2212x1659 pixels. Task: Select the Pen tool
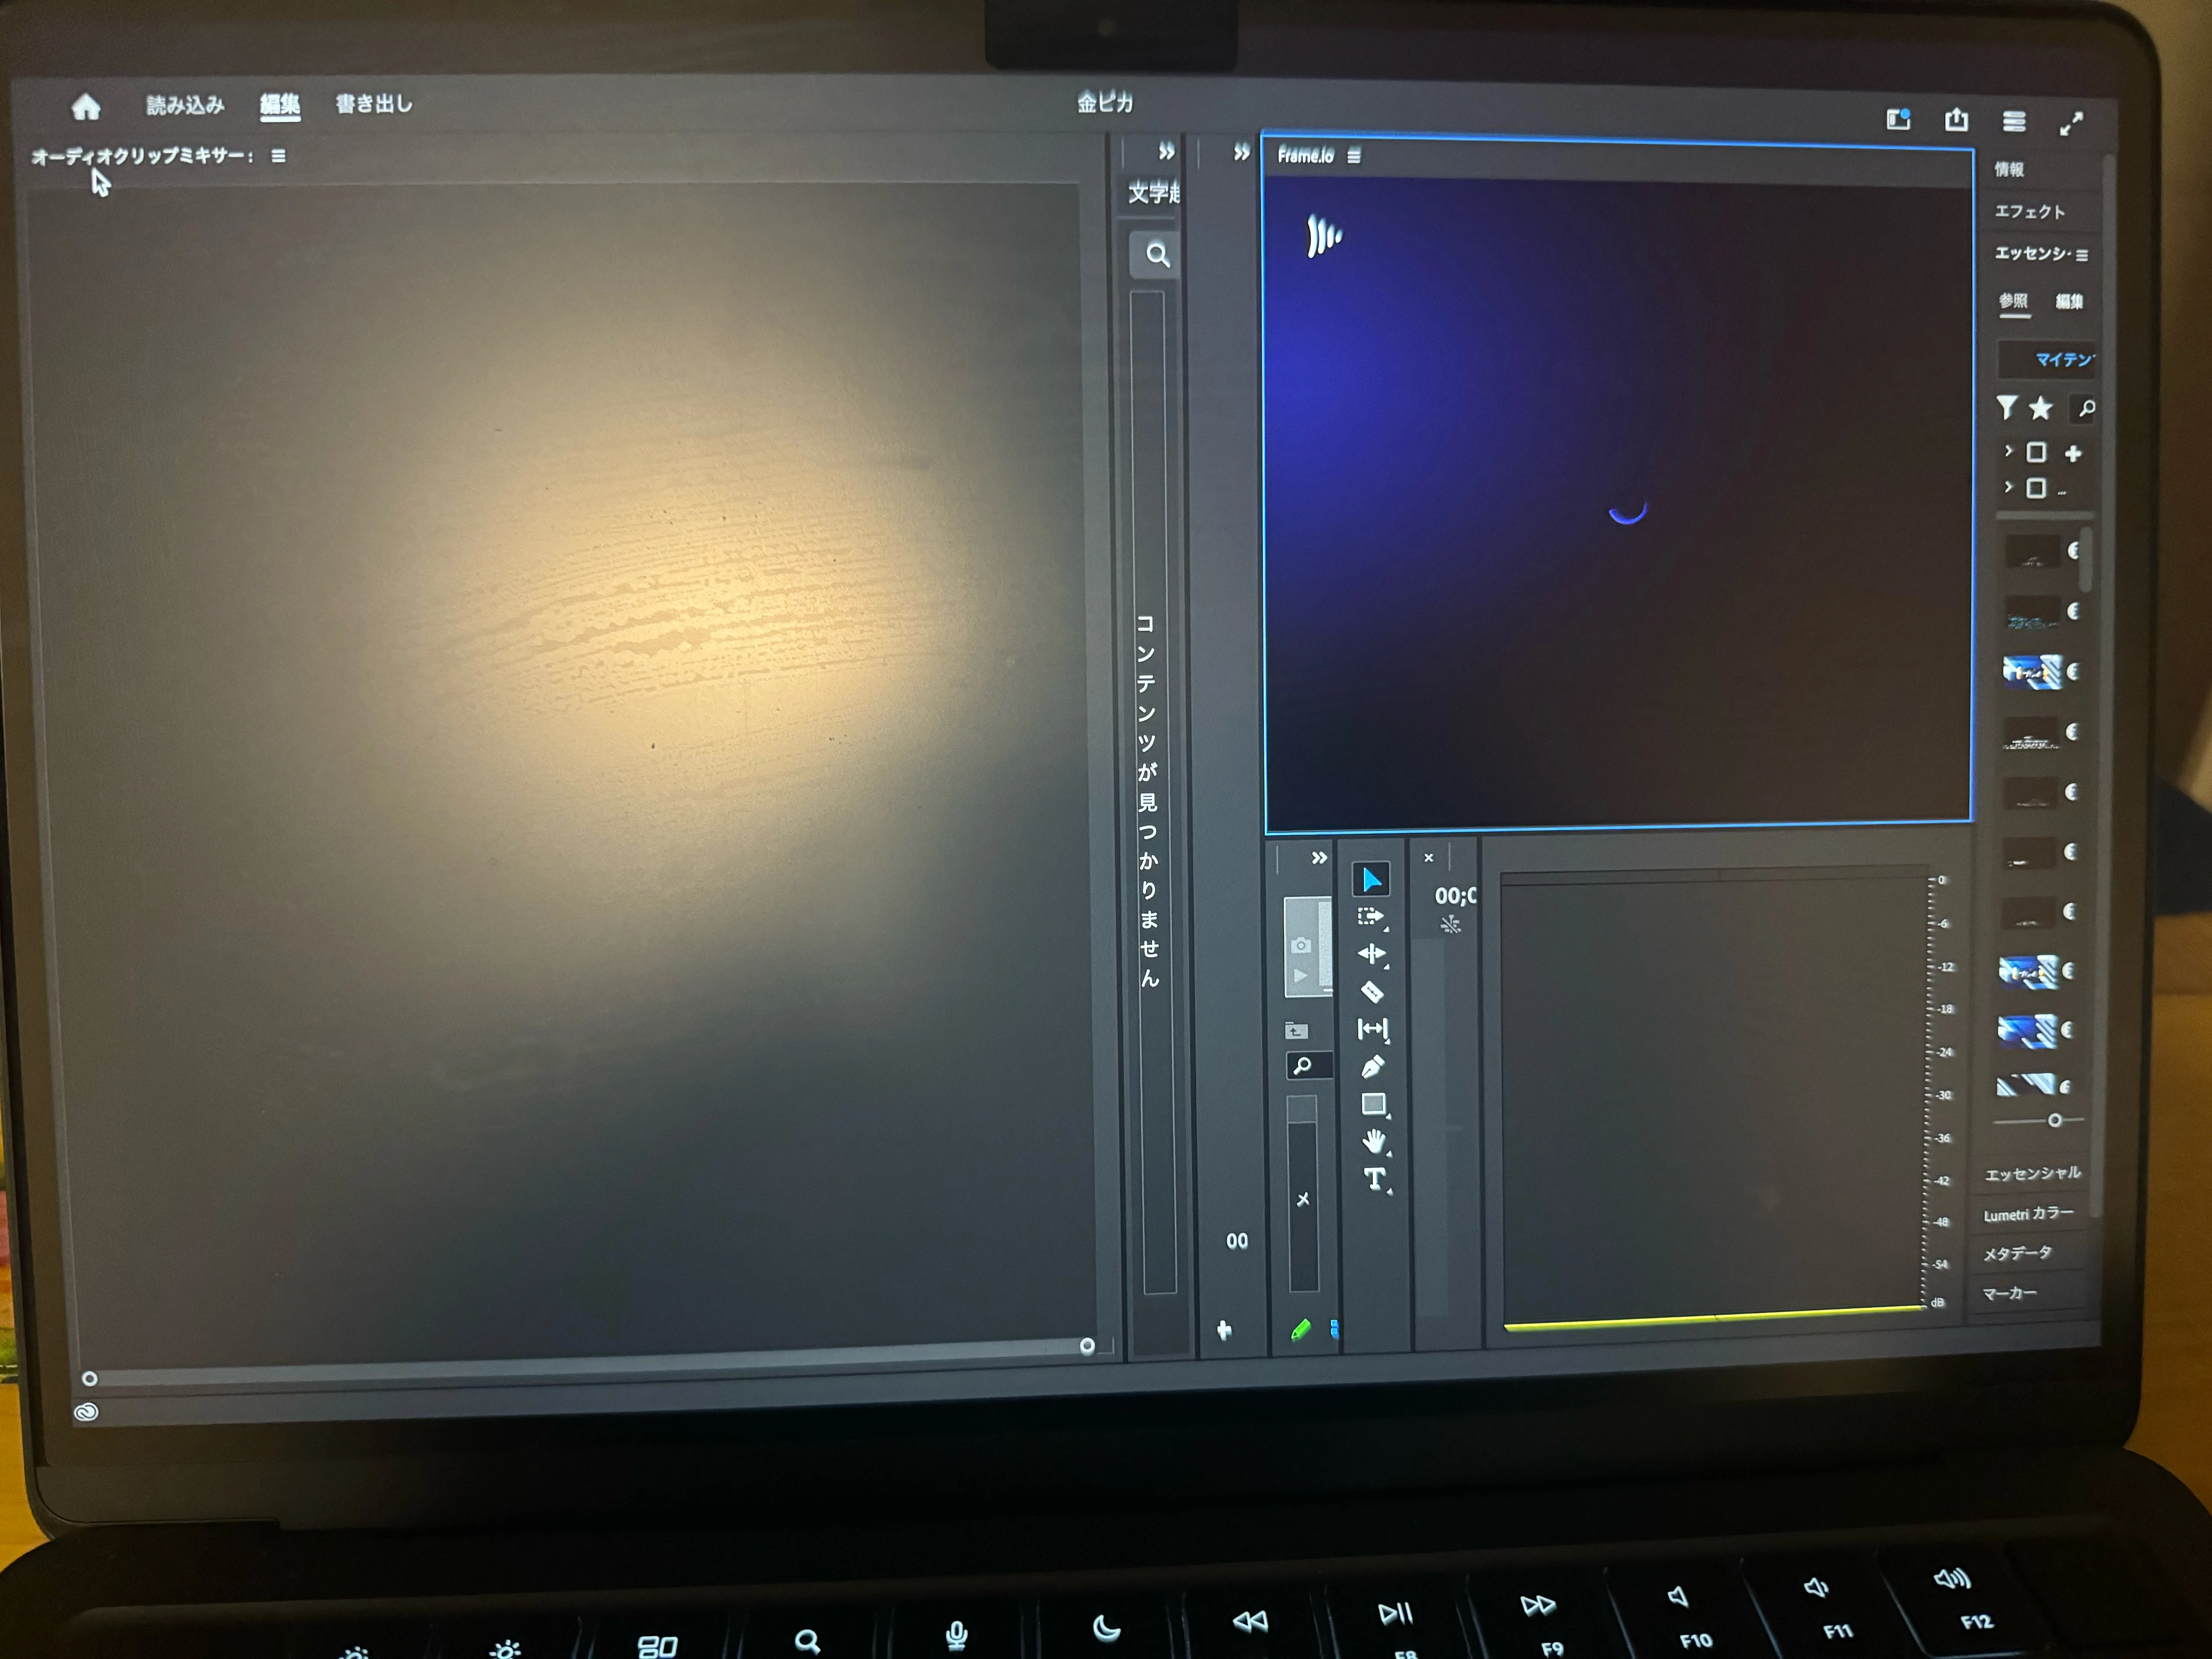click(1372, 1067)
